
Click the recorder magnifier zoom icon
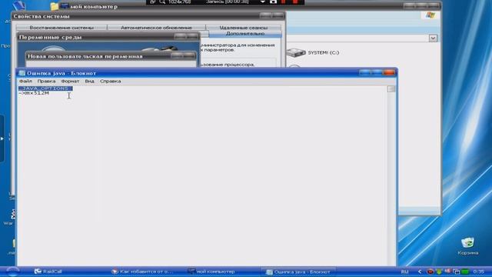162,2
